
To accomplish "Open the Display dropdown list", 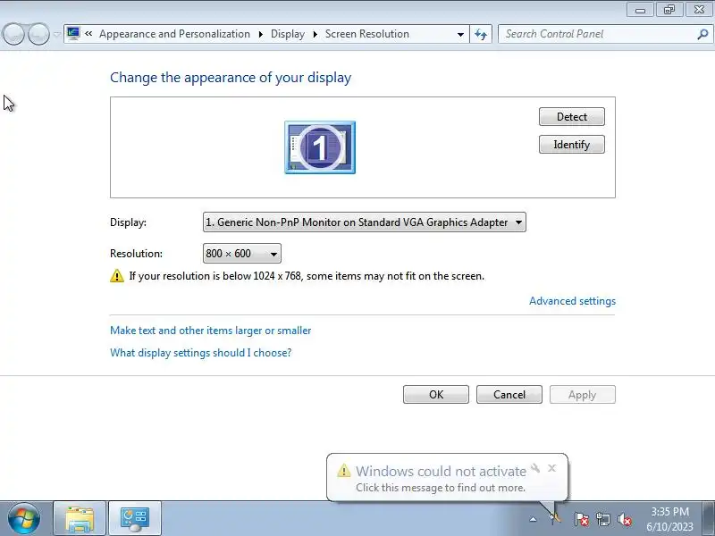I will pos(365,222).
